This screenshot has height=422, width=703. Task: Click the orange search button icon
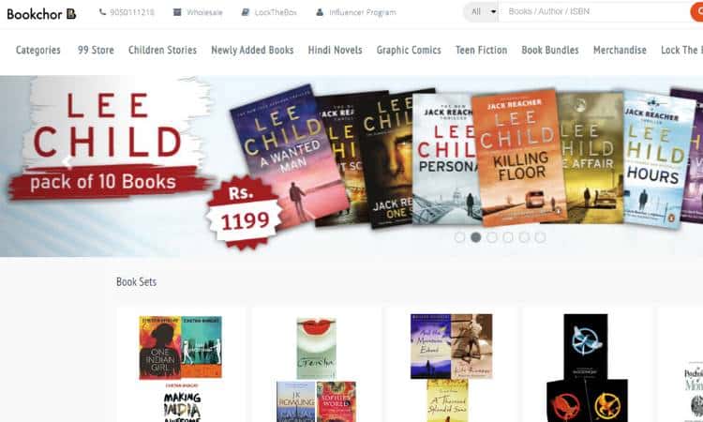click(x=696, y=11)
